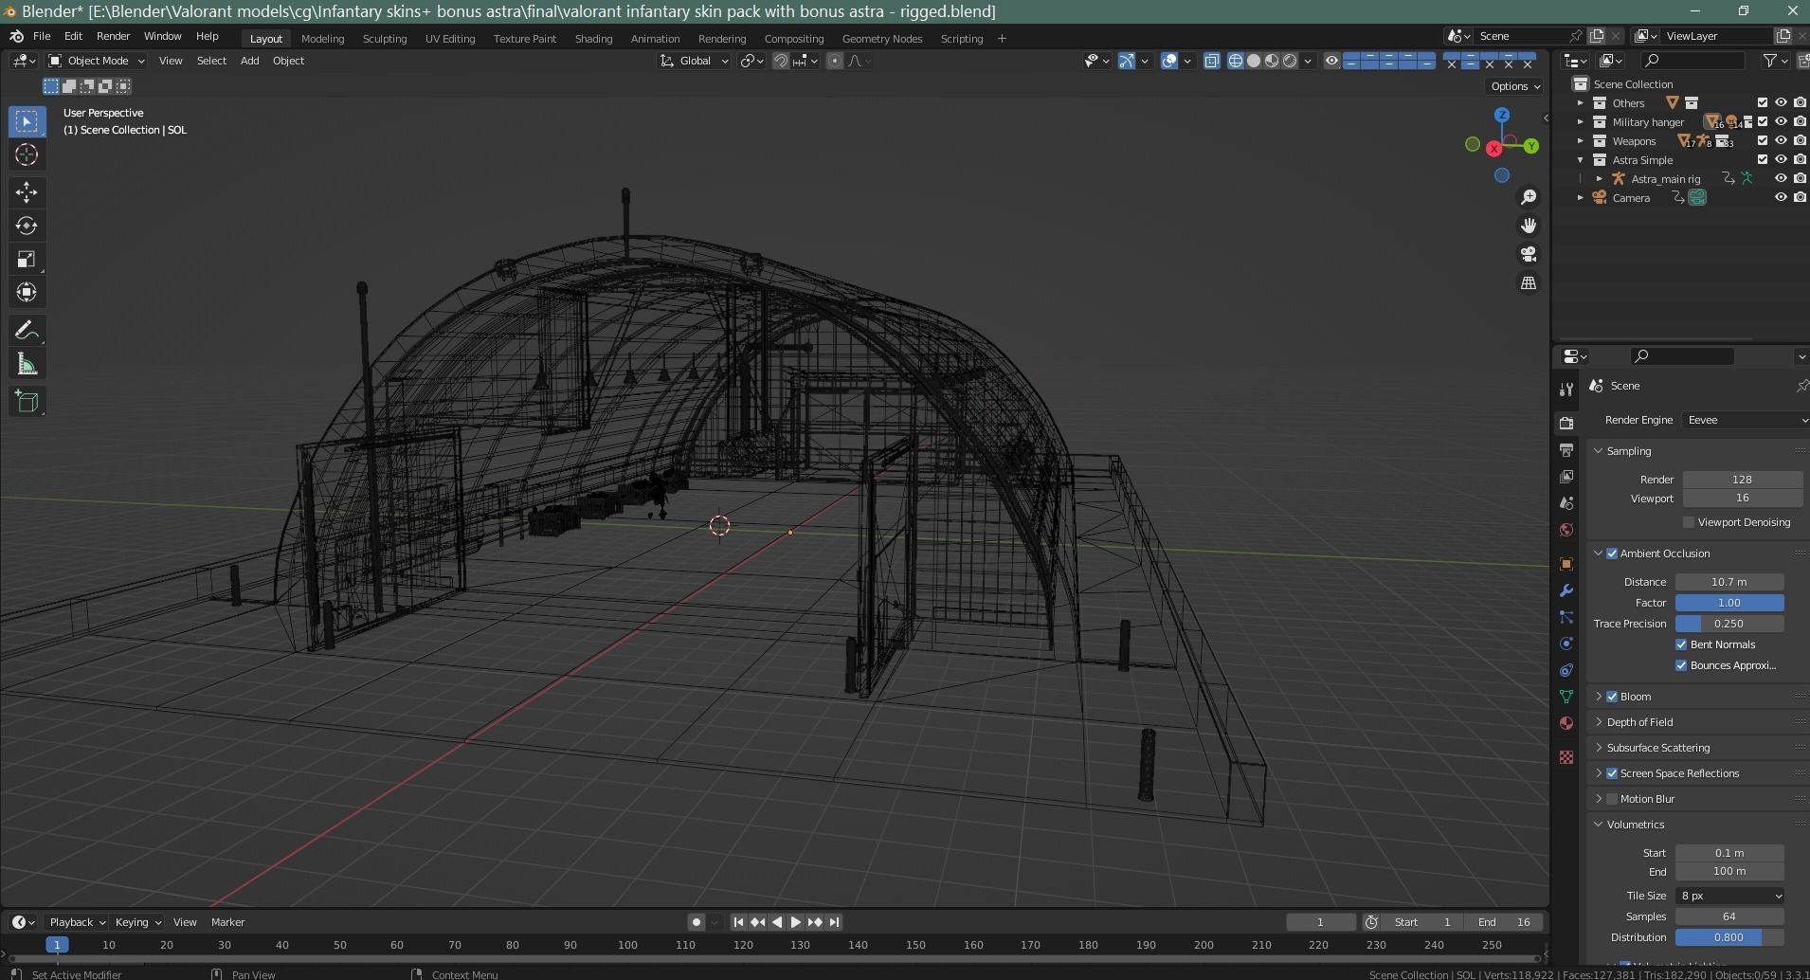The image size is (1810, 980).
Task: Switch to the Shading workspace tab
Action: 593,39
